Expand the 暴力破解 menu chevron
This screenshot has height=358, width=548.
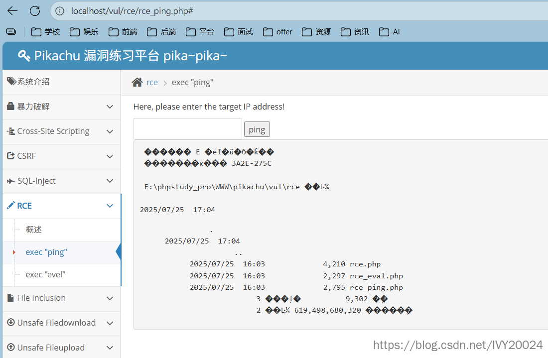tap(110, 107)
